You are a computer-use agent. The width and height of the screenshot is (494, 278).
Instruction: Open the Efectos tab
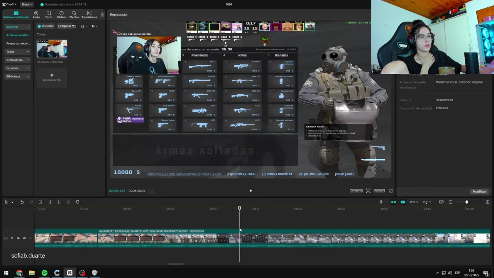tap(74, 15)
